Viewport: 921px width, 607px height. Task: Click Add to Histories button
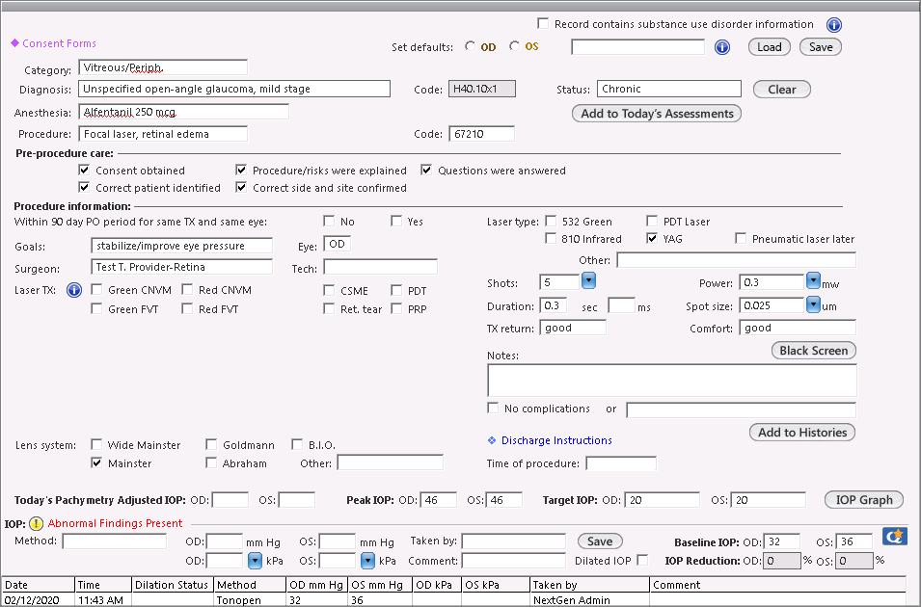(x=802, y=432)
